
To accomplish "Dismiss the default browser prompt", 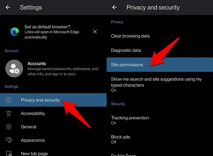I will (95, 32).
